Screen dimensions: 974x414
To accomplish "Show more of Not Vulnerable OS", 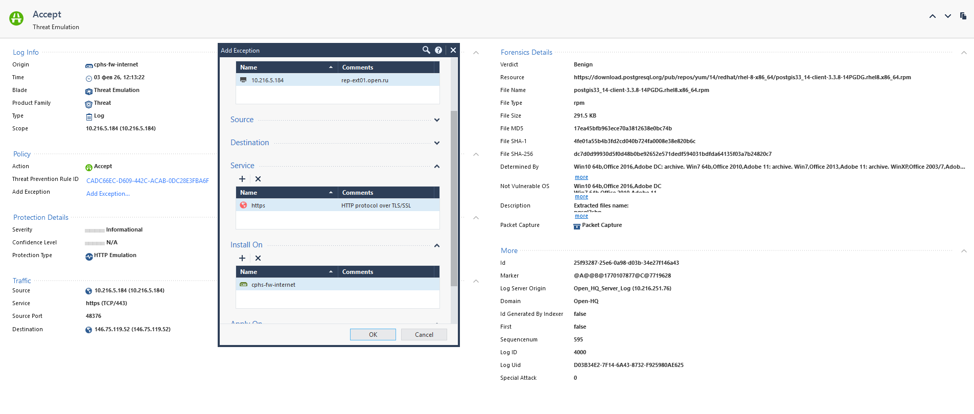I will pos(581,197).
